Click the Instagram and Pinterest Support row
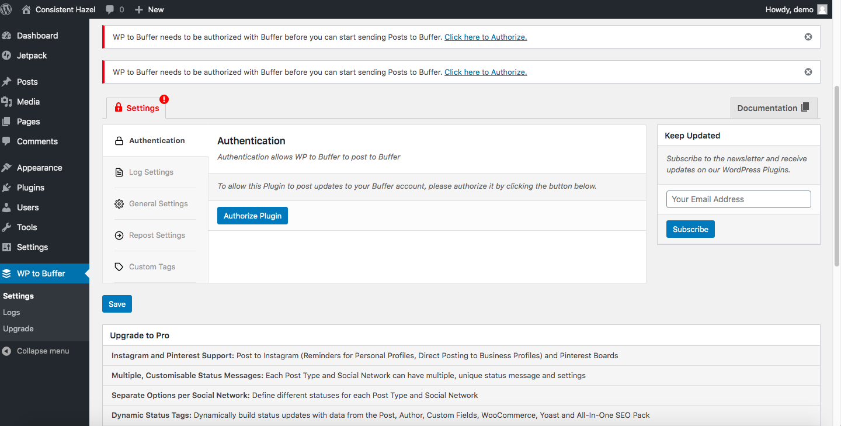 461,355
